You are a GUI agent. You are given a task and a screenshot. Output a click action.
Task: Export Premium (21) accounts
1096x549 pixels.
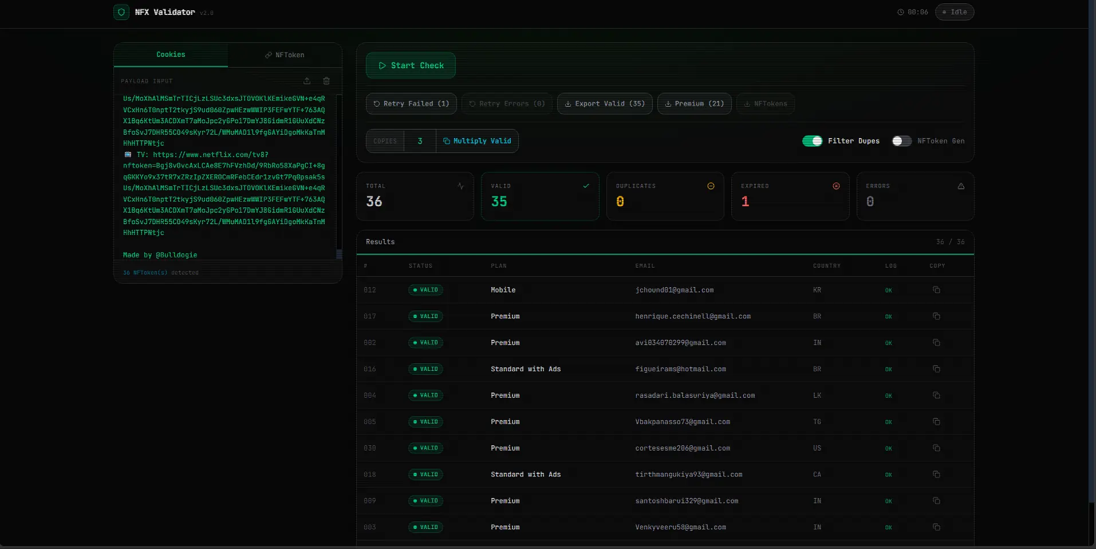point(695,104)
